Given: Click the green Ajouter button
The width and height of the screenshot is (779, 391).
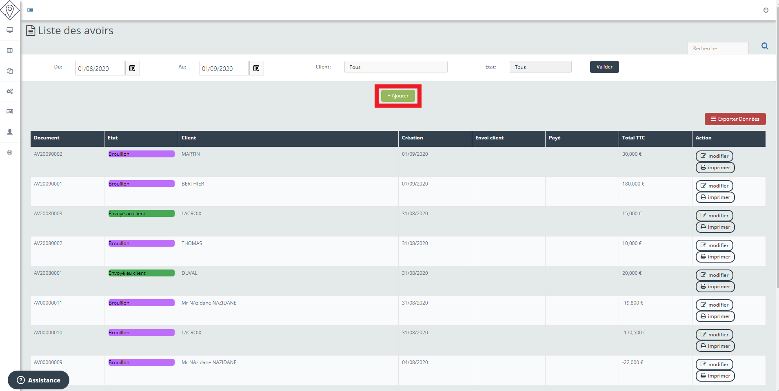Looking at the screenshot, I should (x=398, y=96).
